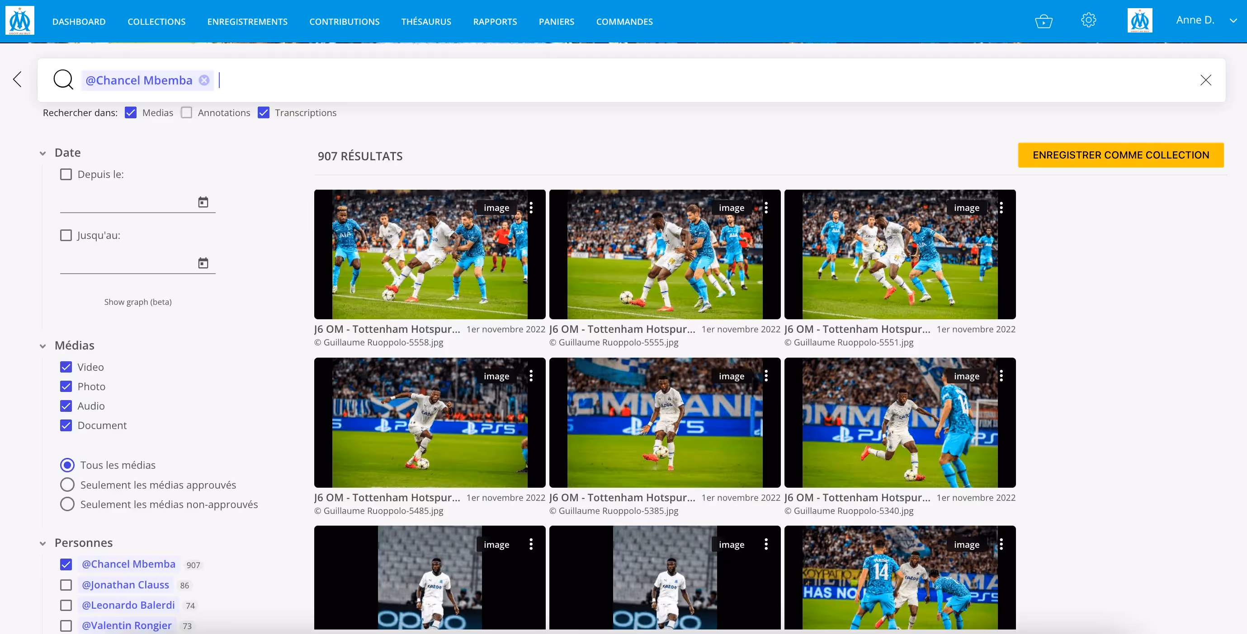Open the Anne D. user dropdown
The image size is (1247, 634).
pos(1233,21)
